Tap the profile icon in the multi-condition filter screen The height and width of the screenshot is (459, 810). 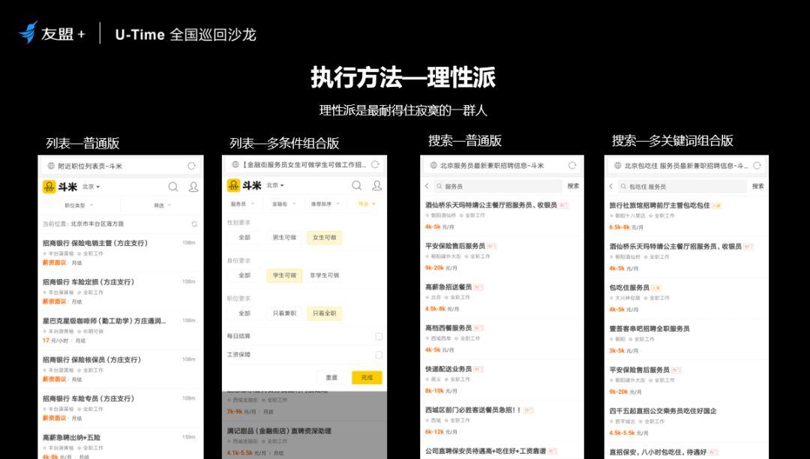pyautogui.click(x=377, y=185)
